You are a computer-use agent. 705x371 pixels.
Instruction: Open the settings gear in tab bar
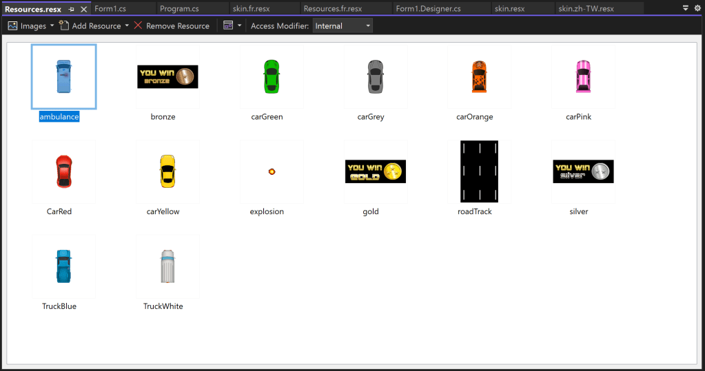pyautogui.click(x=697, y=8)
